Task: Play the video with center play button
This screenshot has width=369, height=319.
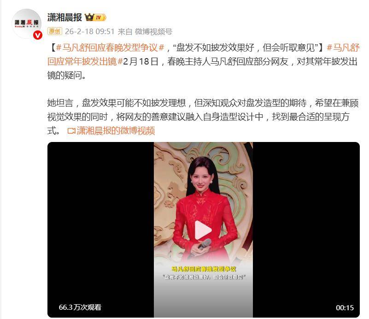Action: click(203, 230)
